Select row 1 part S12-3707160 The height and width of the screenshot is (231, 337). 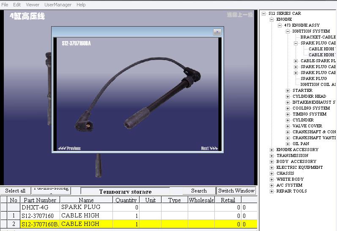point(129,216)
